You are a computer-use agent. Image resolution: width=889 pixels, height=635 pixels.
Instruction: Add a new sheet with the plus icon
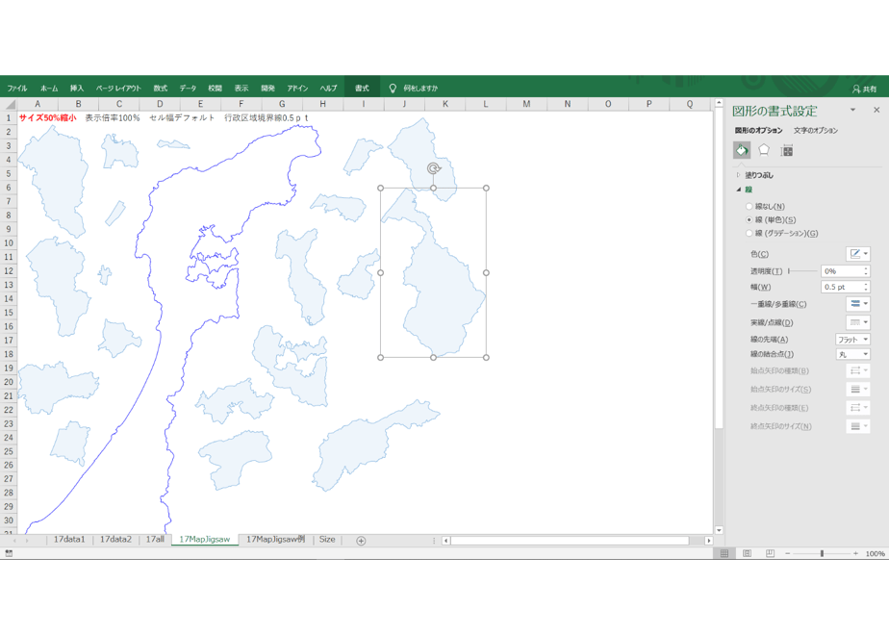361,541
